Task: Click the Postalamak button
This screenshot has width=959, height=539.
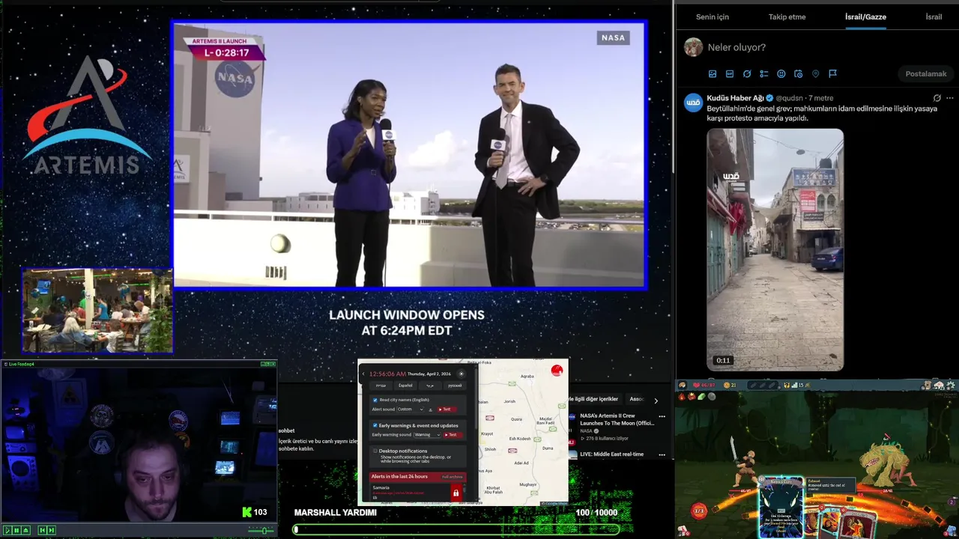Action: point(926,74)
